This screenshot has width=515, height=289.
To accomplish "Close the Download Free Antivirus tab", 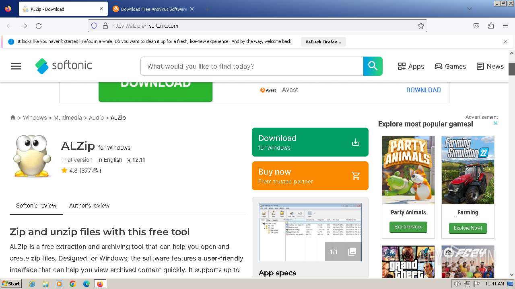I will [192, 9].
